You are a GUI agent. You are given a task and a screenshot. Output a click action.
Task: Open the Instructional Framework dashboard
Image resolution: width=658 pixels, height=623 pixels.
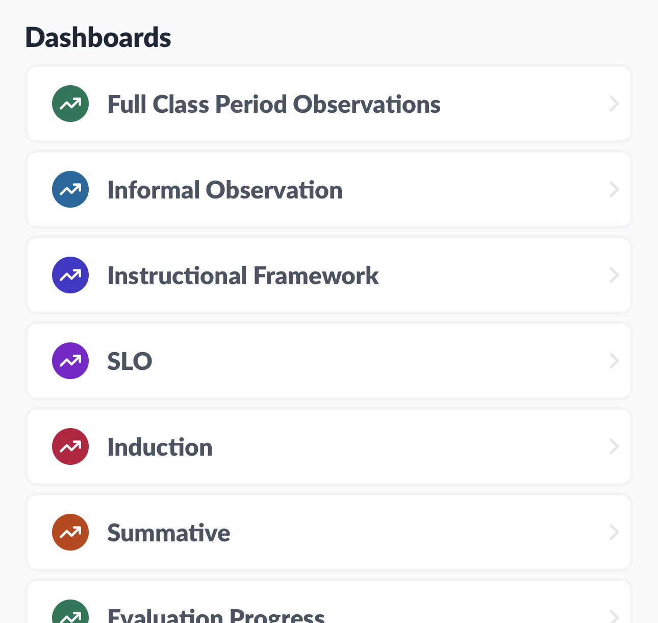243,275
